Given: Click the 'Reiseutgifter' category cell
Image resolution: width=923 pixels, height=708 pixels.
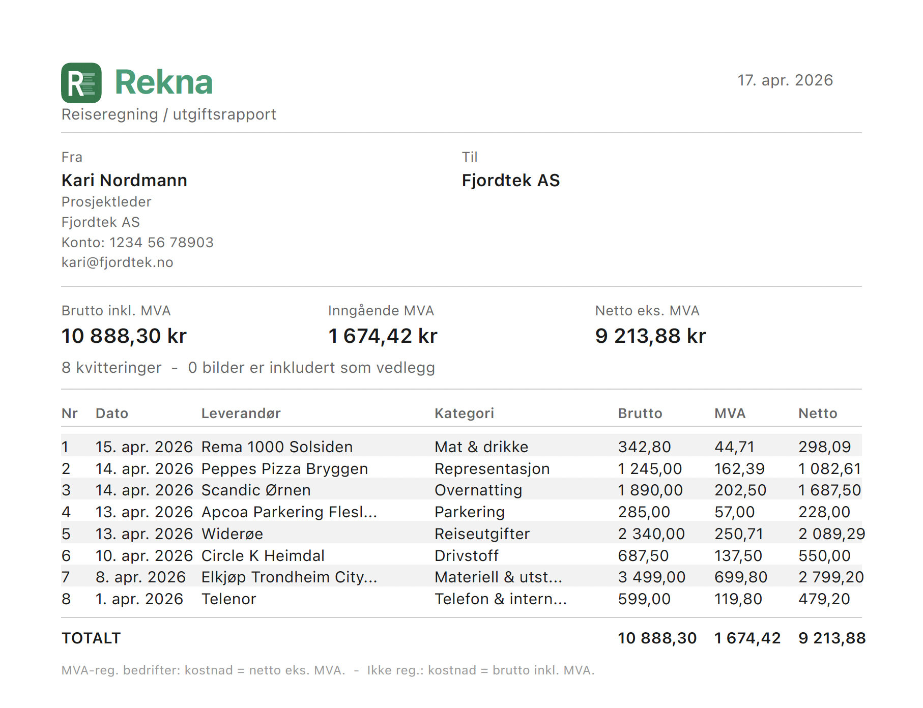Looking at the screenshot, I should (482, 534).
